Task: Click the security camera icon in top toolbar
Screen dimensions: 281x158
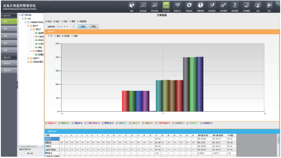Action: (x=189, y=5)
